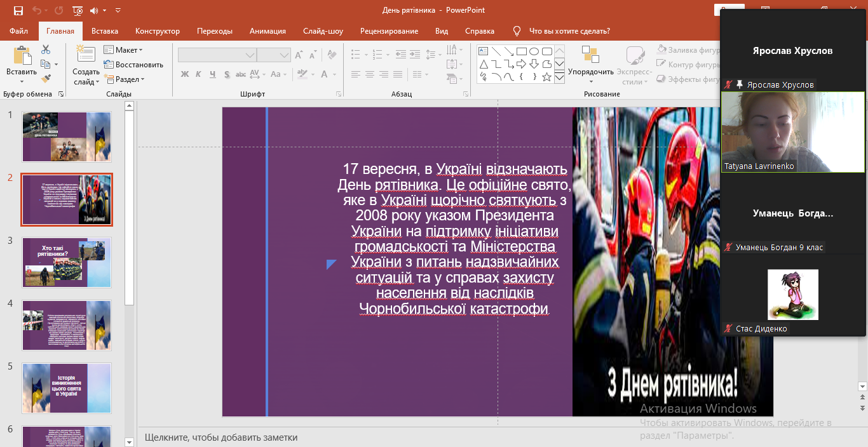Open the font name combo box
This screenshot has width=868, height=447.
(217, 55)
